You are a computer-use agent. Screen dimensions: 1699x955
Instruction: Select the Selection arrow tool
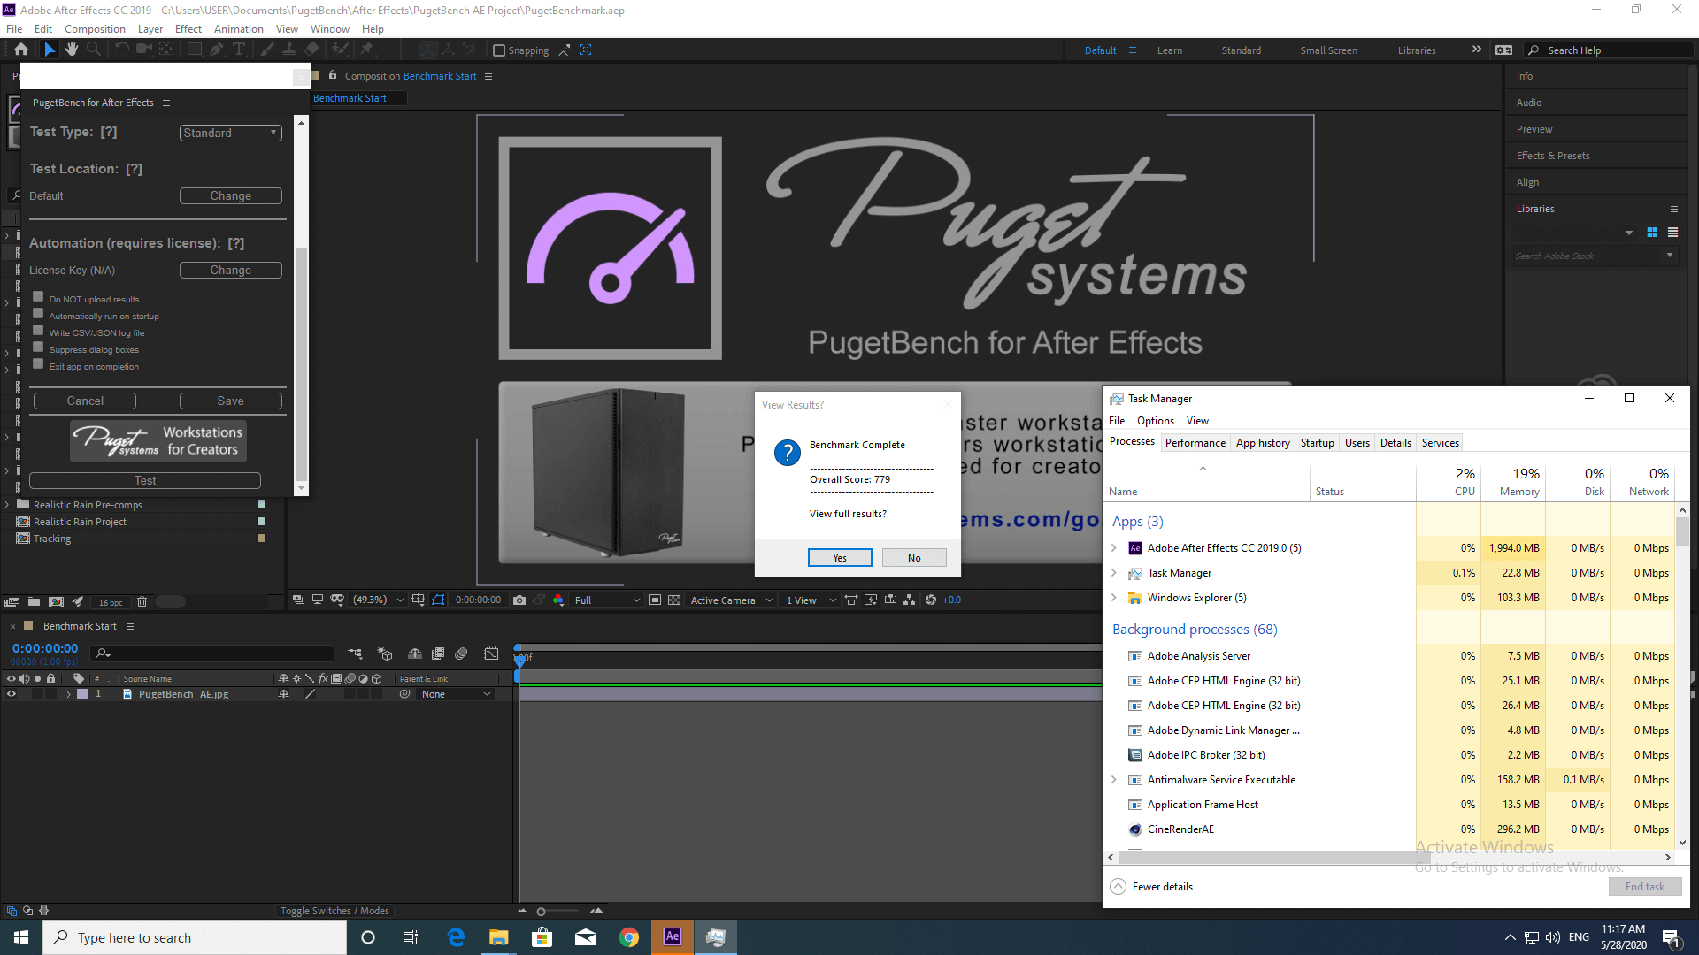click(50, 50)
